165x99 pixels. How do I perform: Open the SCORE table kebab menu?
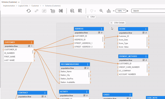click(146, 29)
